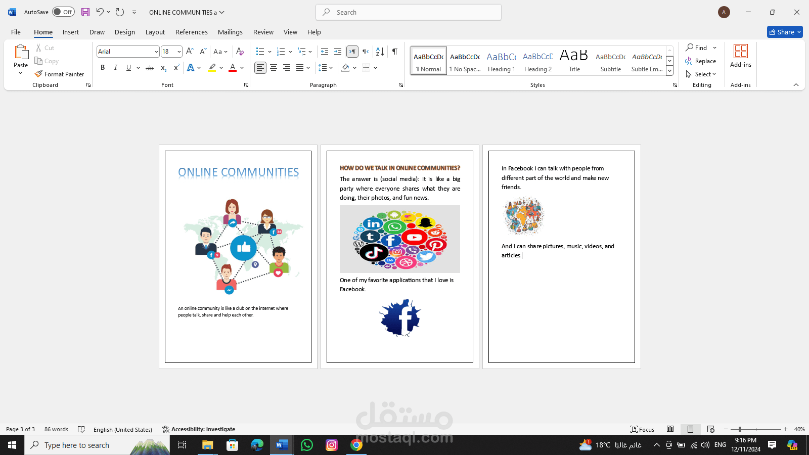Screen dimensions: 809x455
Task: Clear all formatting icon
Action: tap(240, 52)
